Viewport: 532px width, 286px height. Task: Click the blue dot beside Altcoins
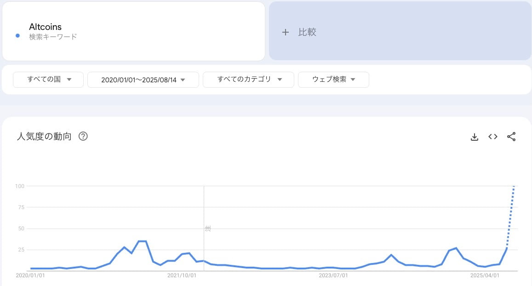[17, 35]
